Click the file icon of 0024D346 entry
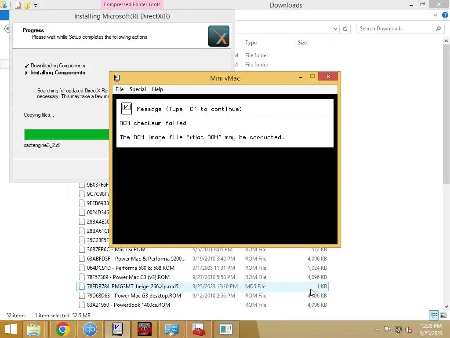This screenshot has height=338, width=450. (x=82, y=212)
